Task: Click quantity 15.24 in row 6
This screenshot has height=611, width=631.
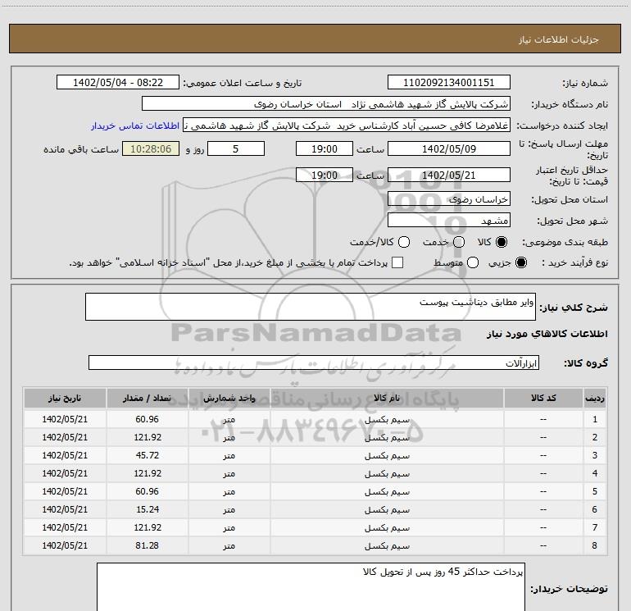Action: tap(148, 509)
